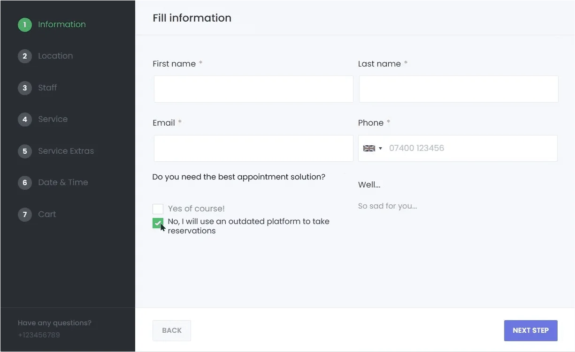Viewport: 575px width, 352px height.
Task: Focus the First name input field
Action: click(253, 89)
